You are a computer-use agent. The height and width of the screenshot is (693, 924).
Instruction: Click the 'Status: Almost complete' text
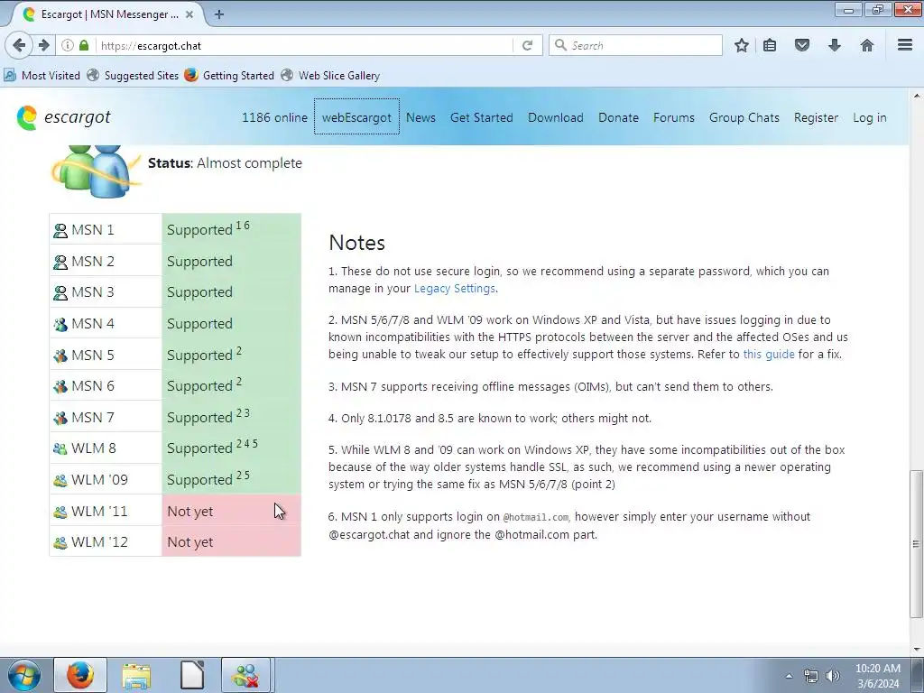(x=225, y=163)
